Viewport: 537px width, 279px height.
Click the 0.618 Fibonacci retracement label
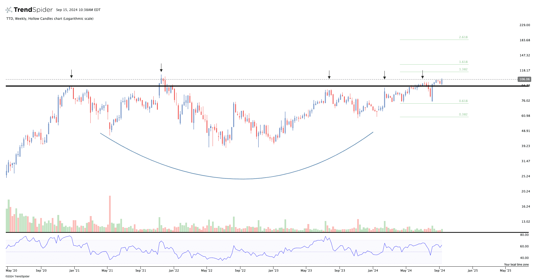pos(463,101)
